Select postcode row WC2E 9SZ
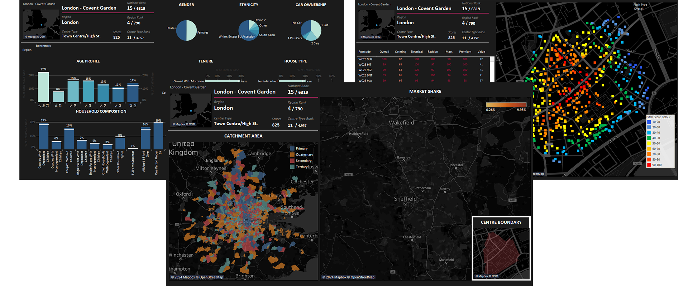The image size is (688, 286). (424, 70)
